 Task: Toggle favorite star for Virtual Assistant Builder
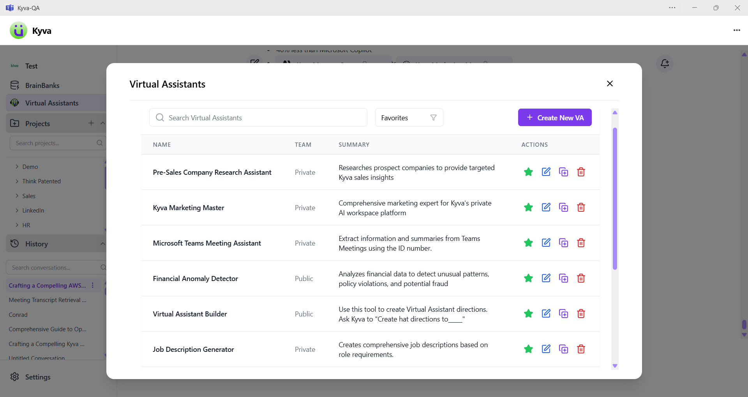coord(528,314)
